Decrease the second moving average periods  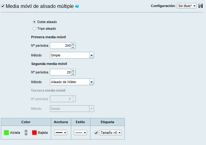tap(73, 74)
